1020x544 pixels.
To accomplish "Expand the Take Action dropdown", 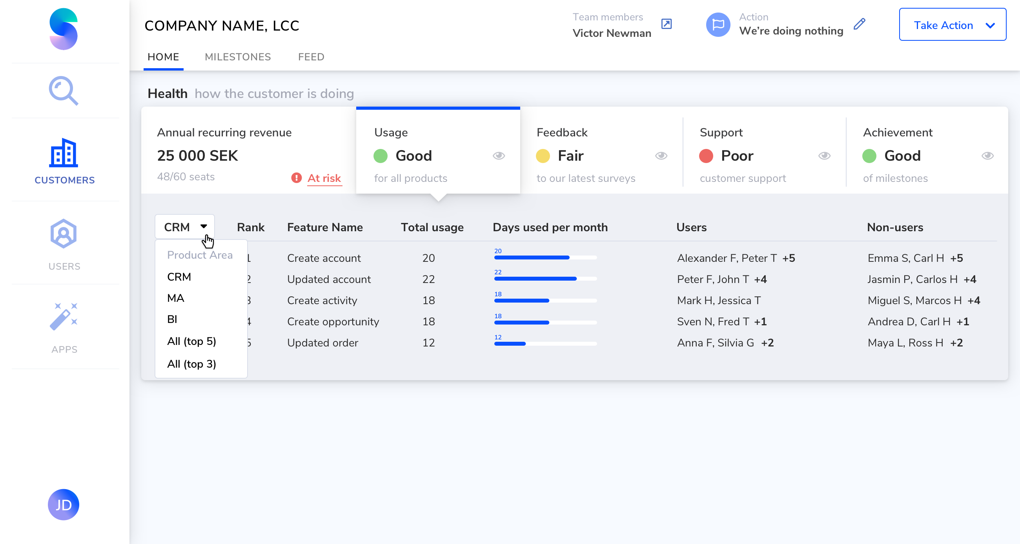I will [x=952, y=25].
